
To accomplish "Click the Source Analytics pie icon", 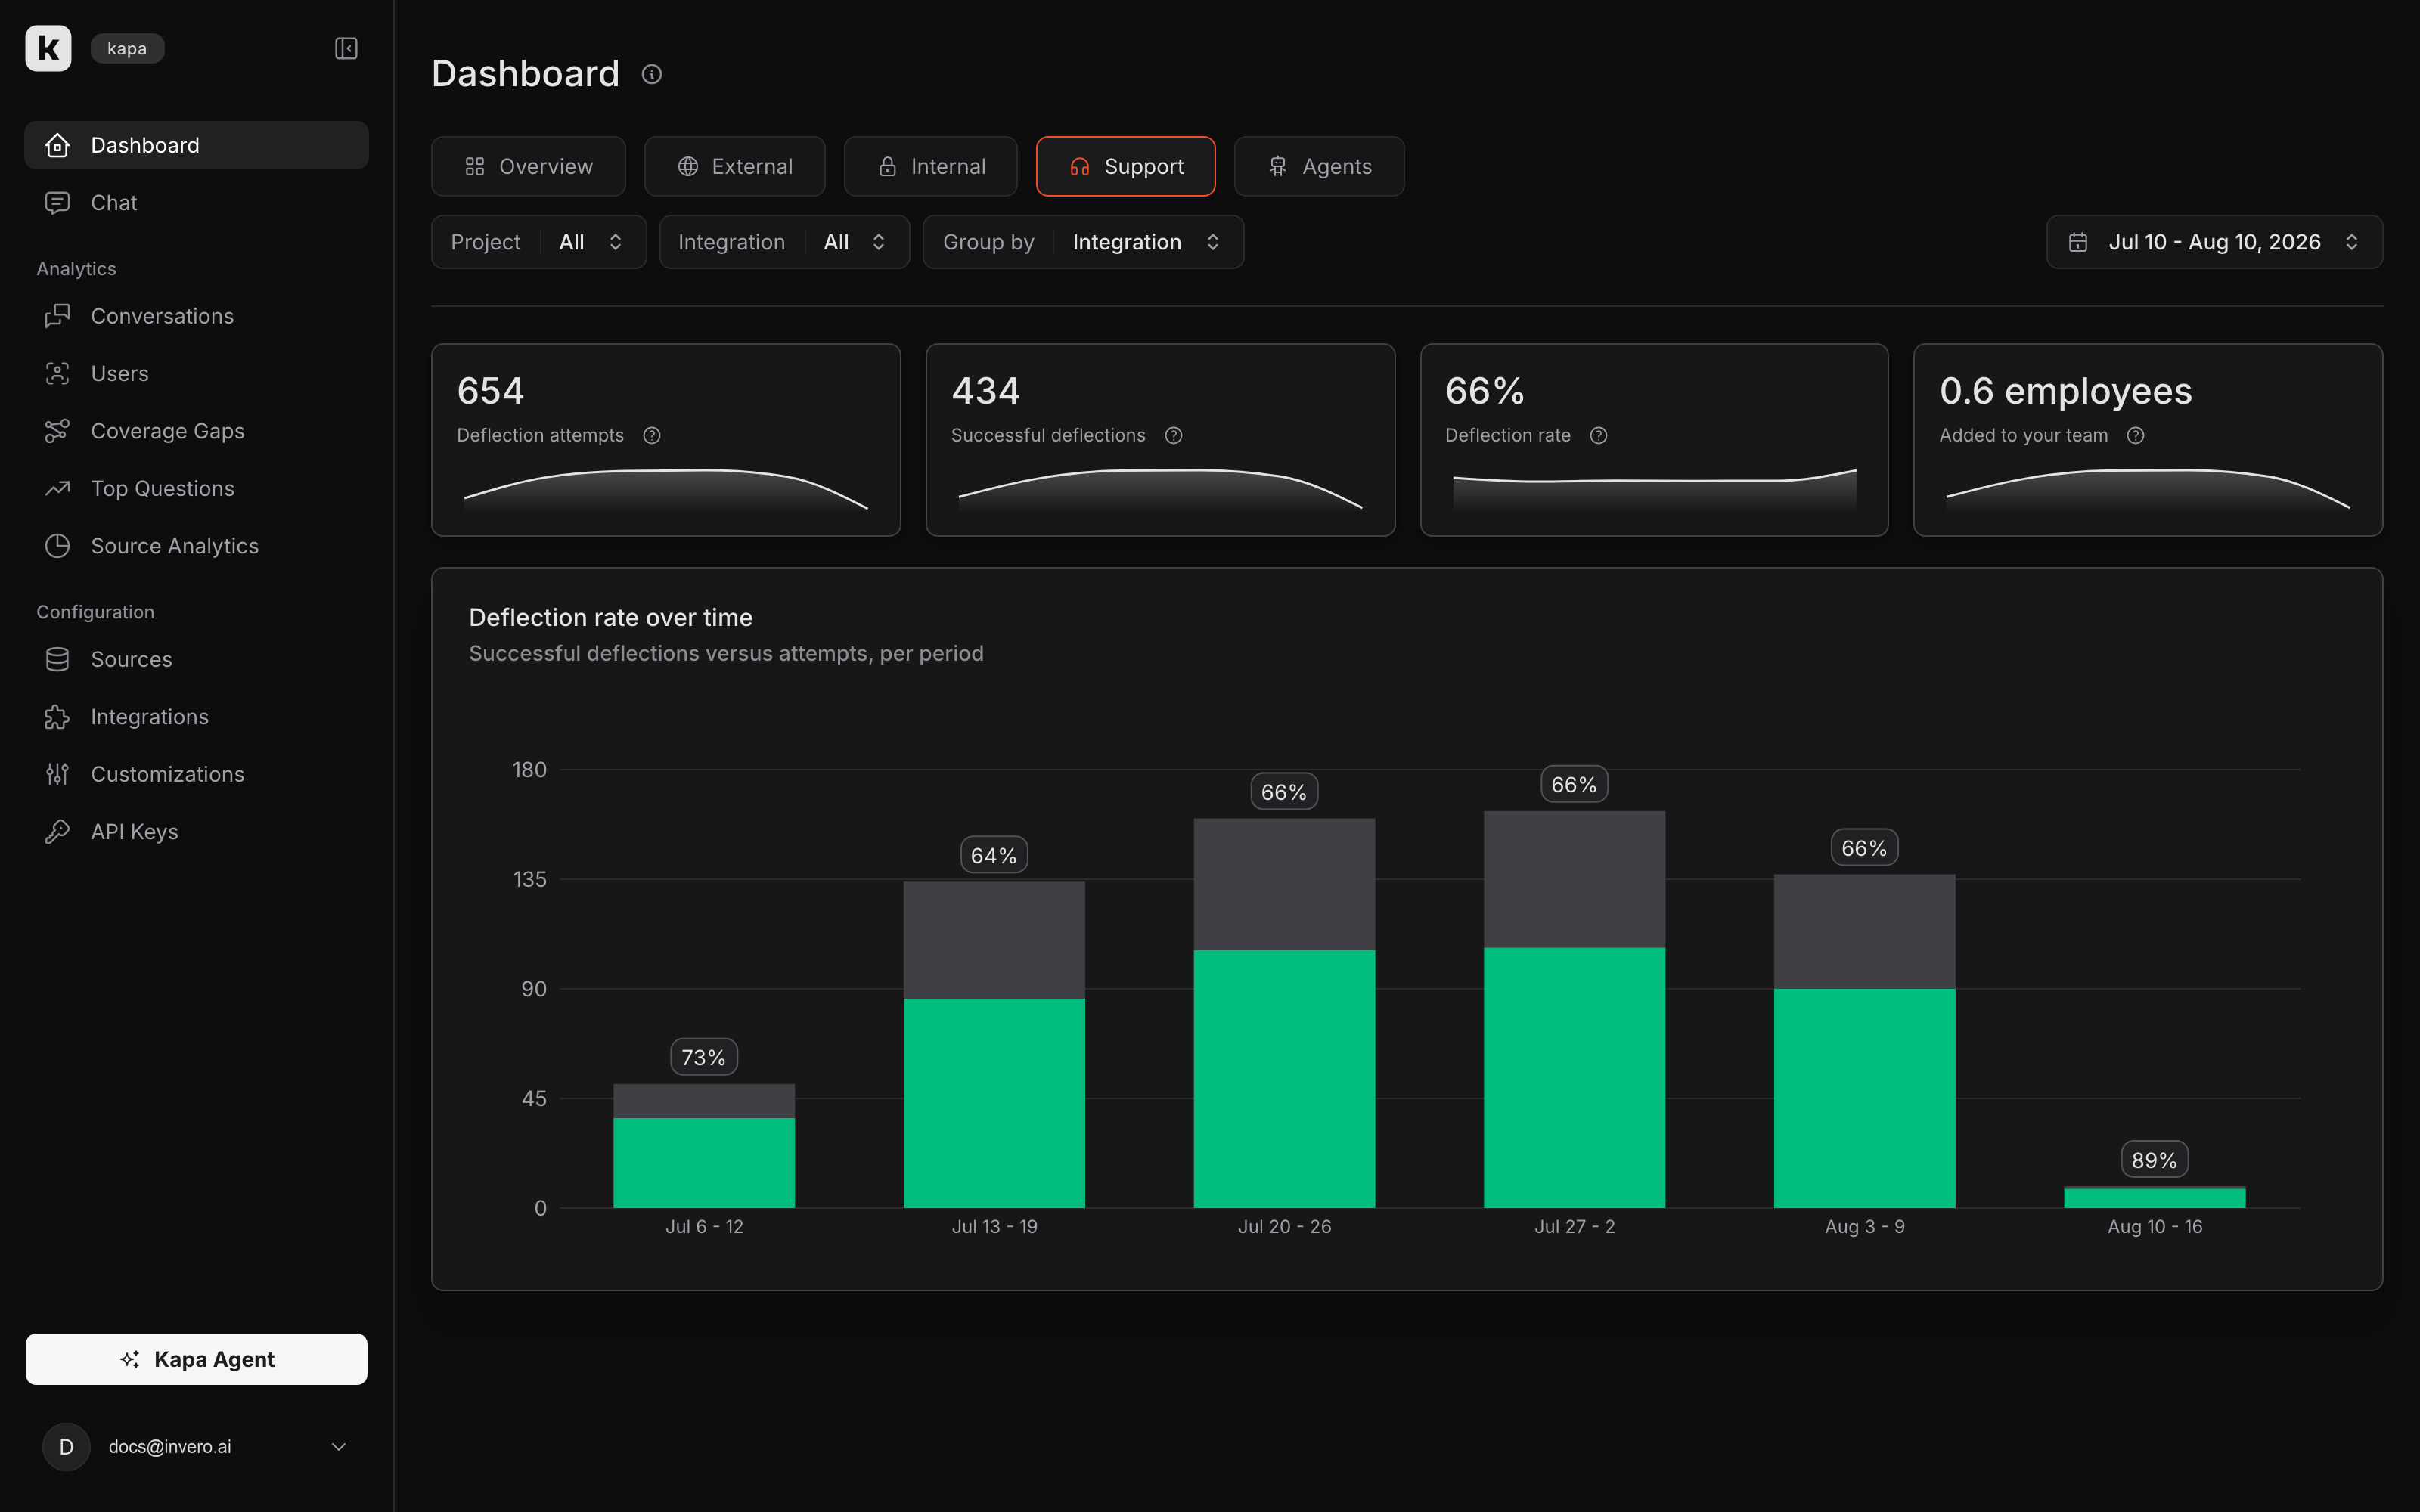I will (58, 546).
